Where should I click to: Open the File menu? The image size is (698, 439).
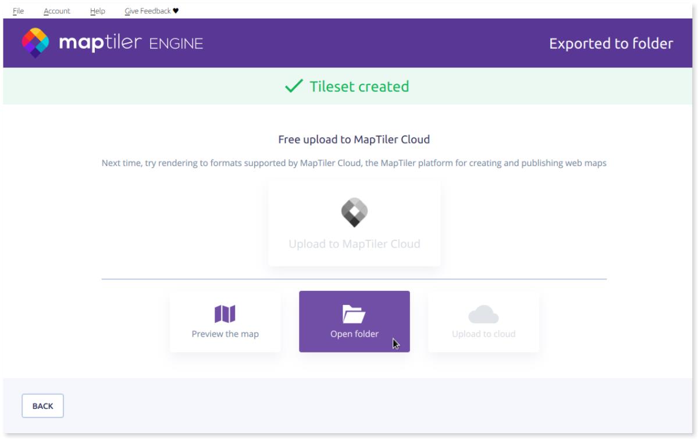click(x=18, y=10)
